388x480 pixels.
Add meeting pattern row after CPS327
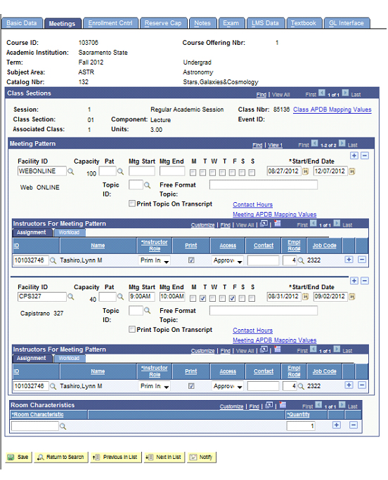(354, 281)
